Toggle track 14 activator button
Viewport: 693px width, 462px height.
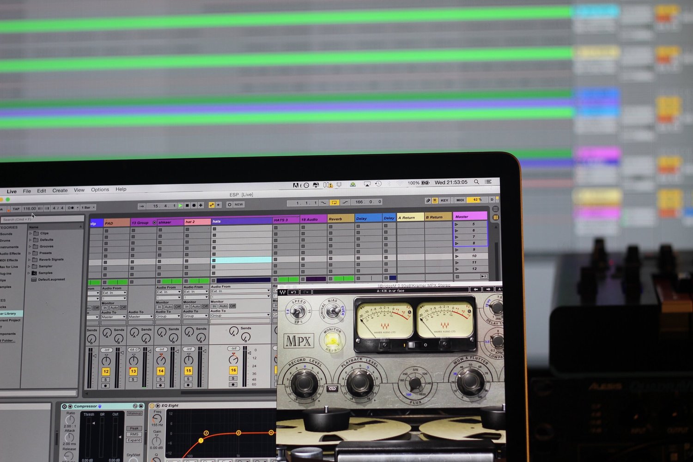pos(161,371)
